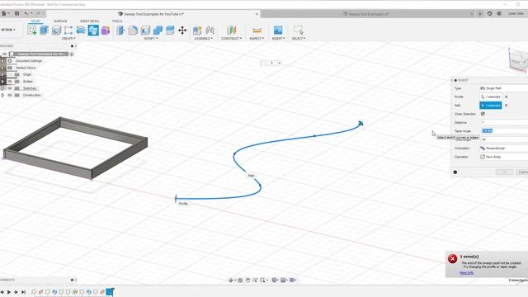
Task: Open the Create dropdown menu
Action: pos(68,39)
